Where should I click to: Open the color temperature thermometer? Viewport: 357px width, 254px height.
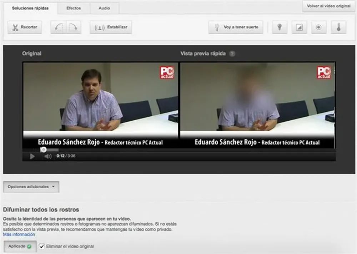(338, 27)
